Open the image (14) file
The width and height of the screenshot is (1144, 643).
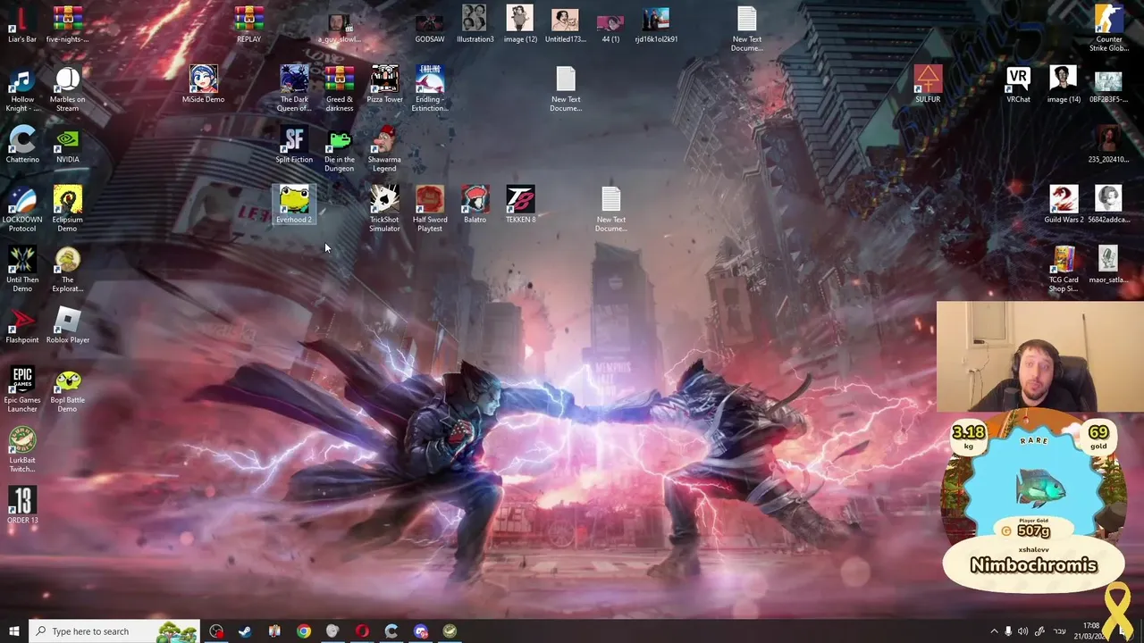coord(1064,85)
